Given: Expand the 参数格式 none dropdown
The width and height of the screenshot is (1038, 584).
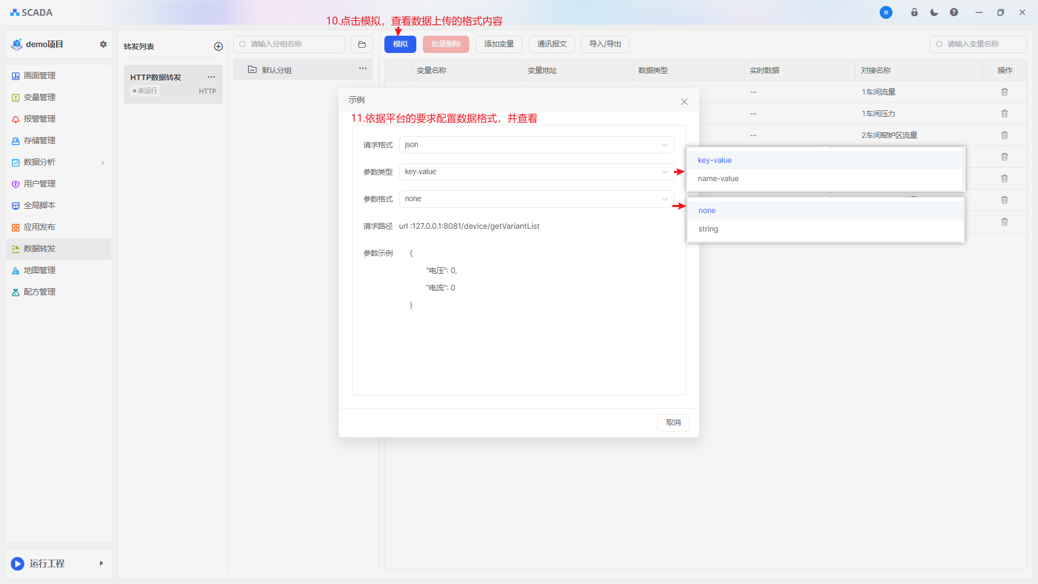Looking at the screenshot, I should point(536,199).
